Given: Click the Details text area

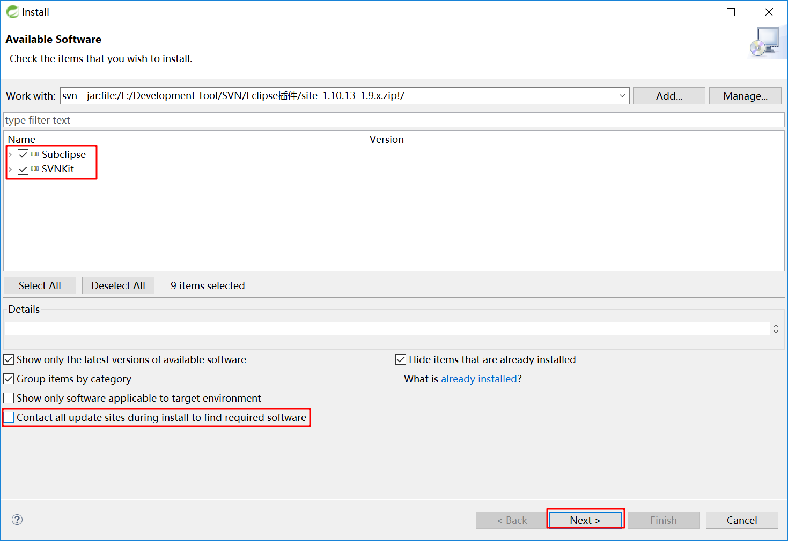Looking at the screenshot, I should [387, 328].
